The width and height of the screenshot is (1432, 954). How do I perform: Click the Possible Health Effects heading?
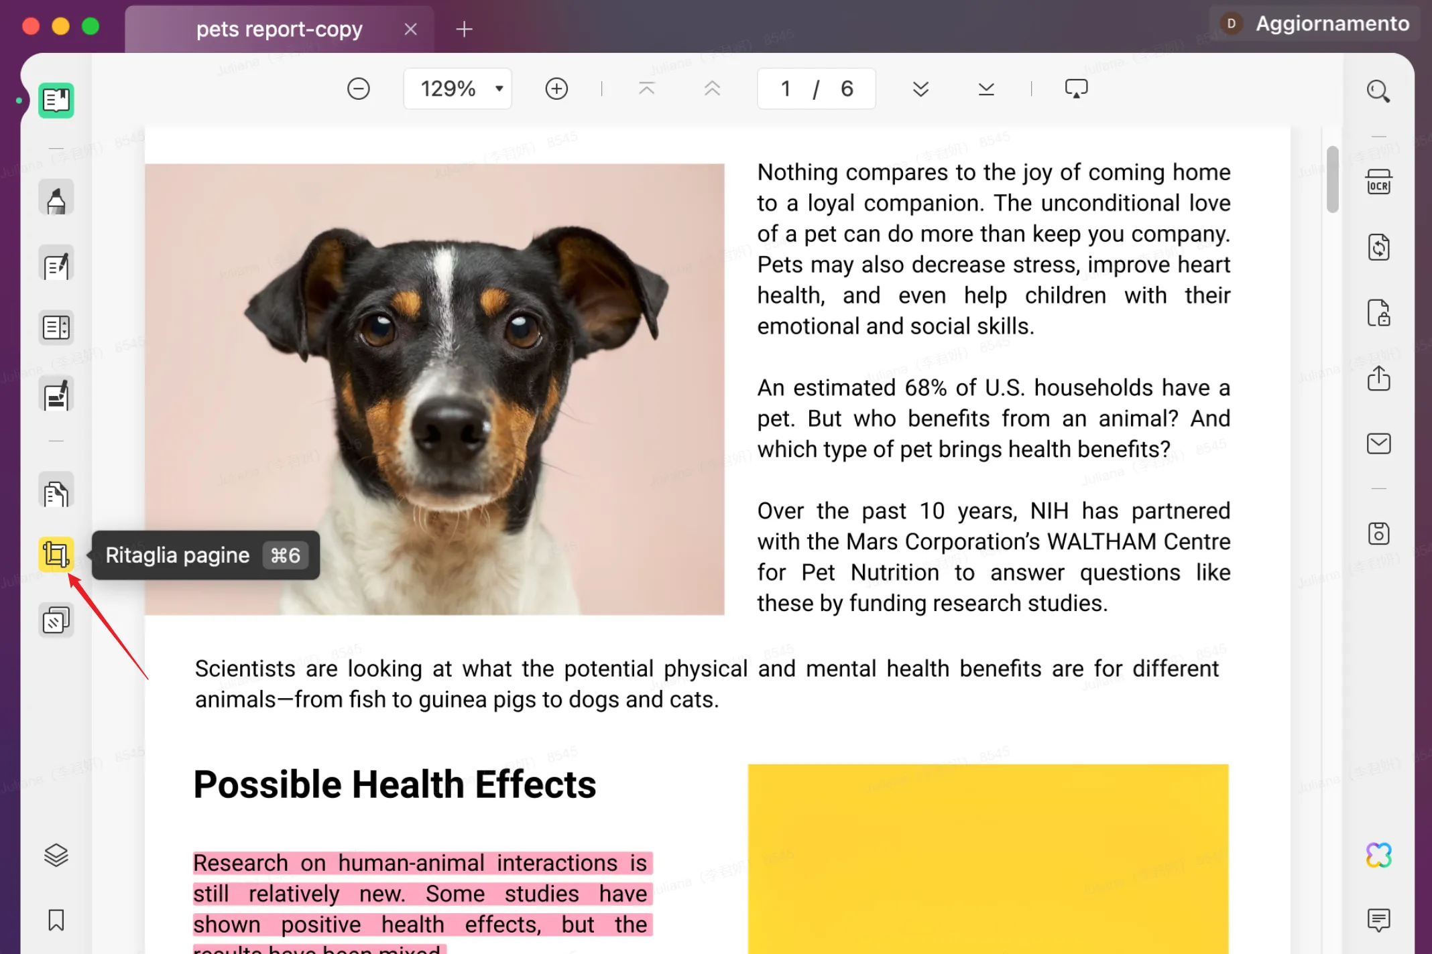click(x=395, y=785)
